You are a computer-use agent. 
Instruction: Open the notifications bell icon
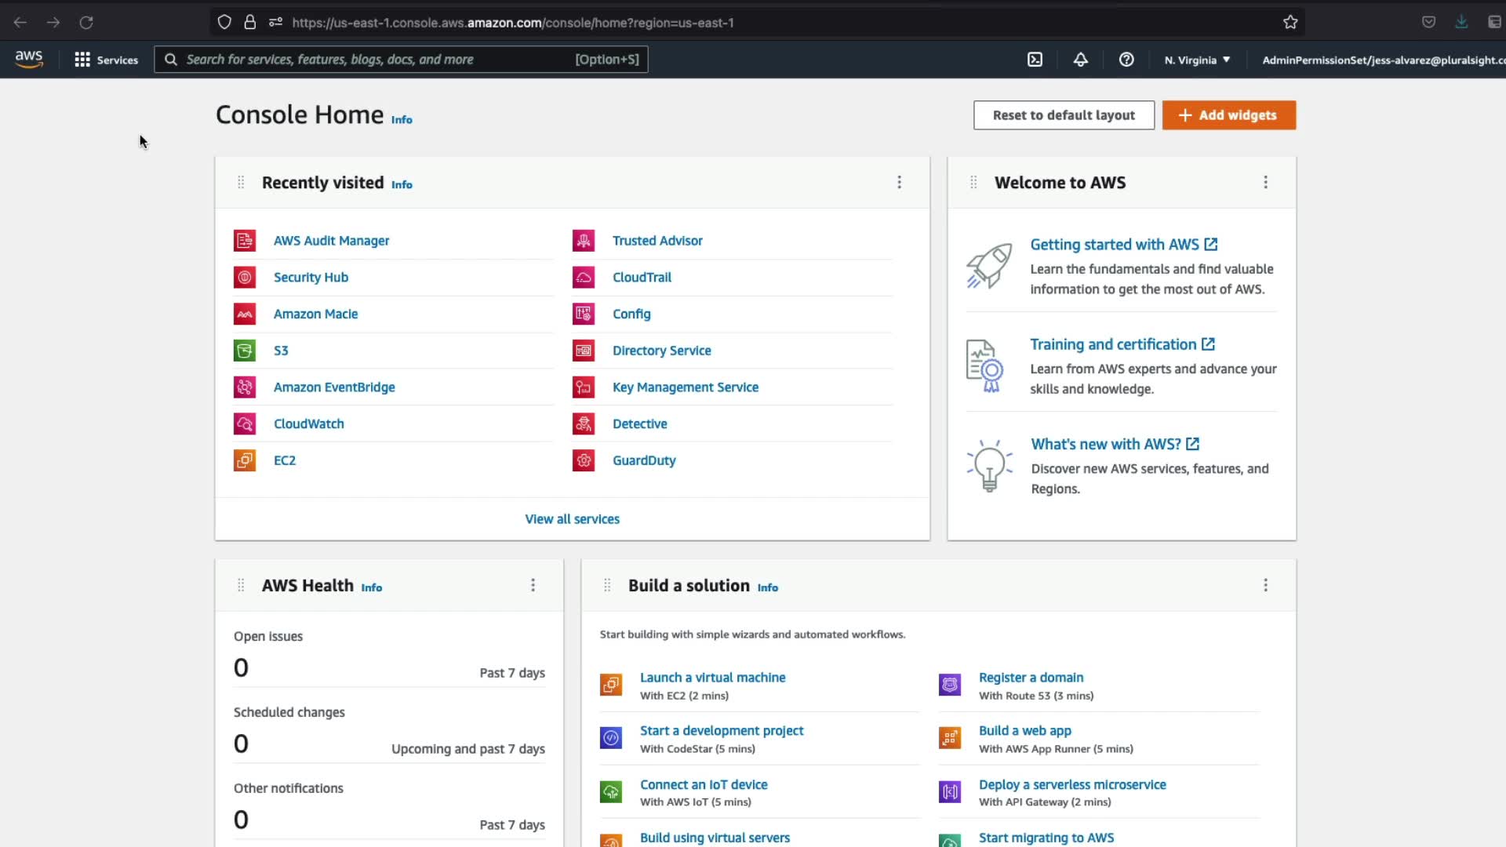click(x=1080, y=60)
